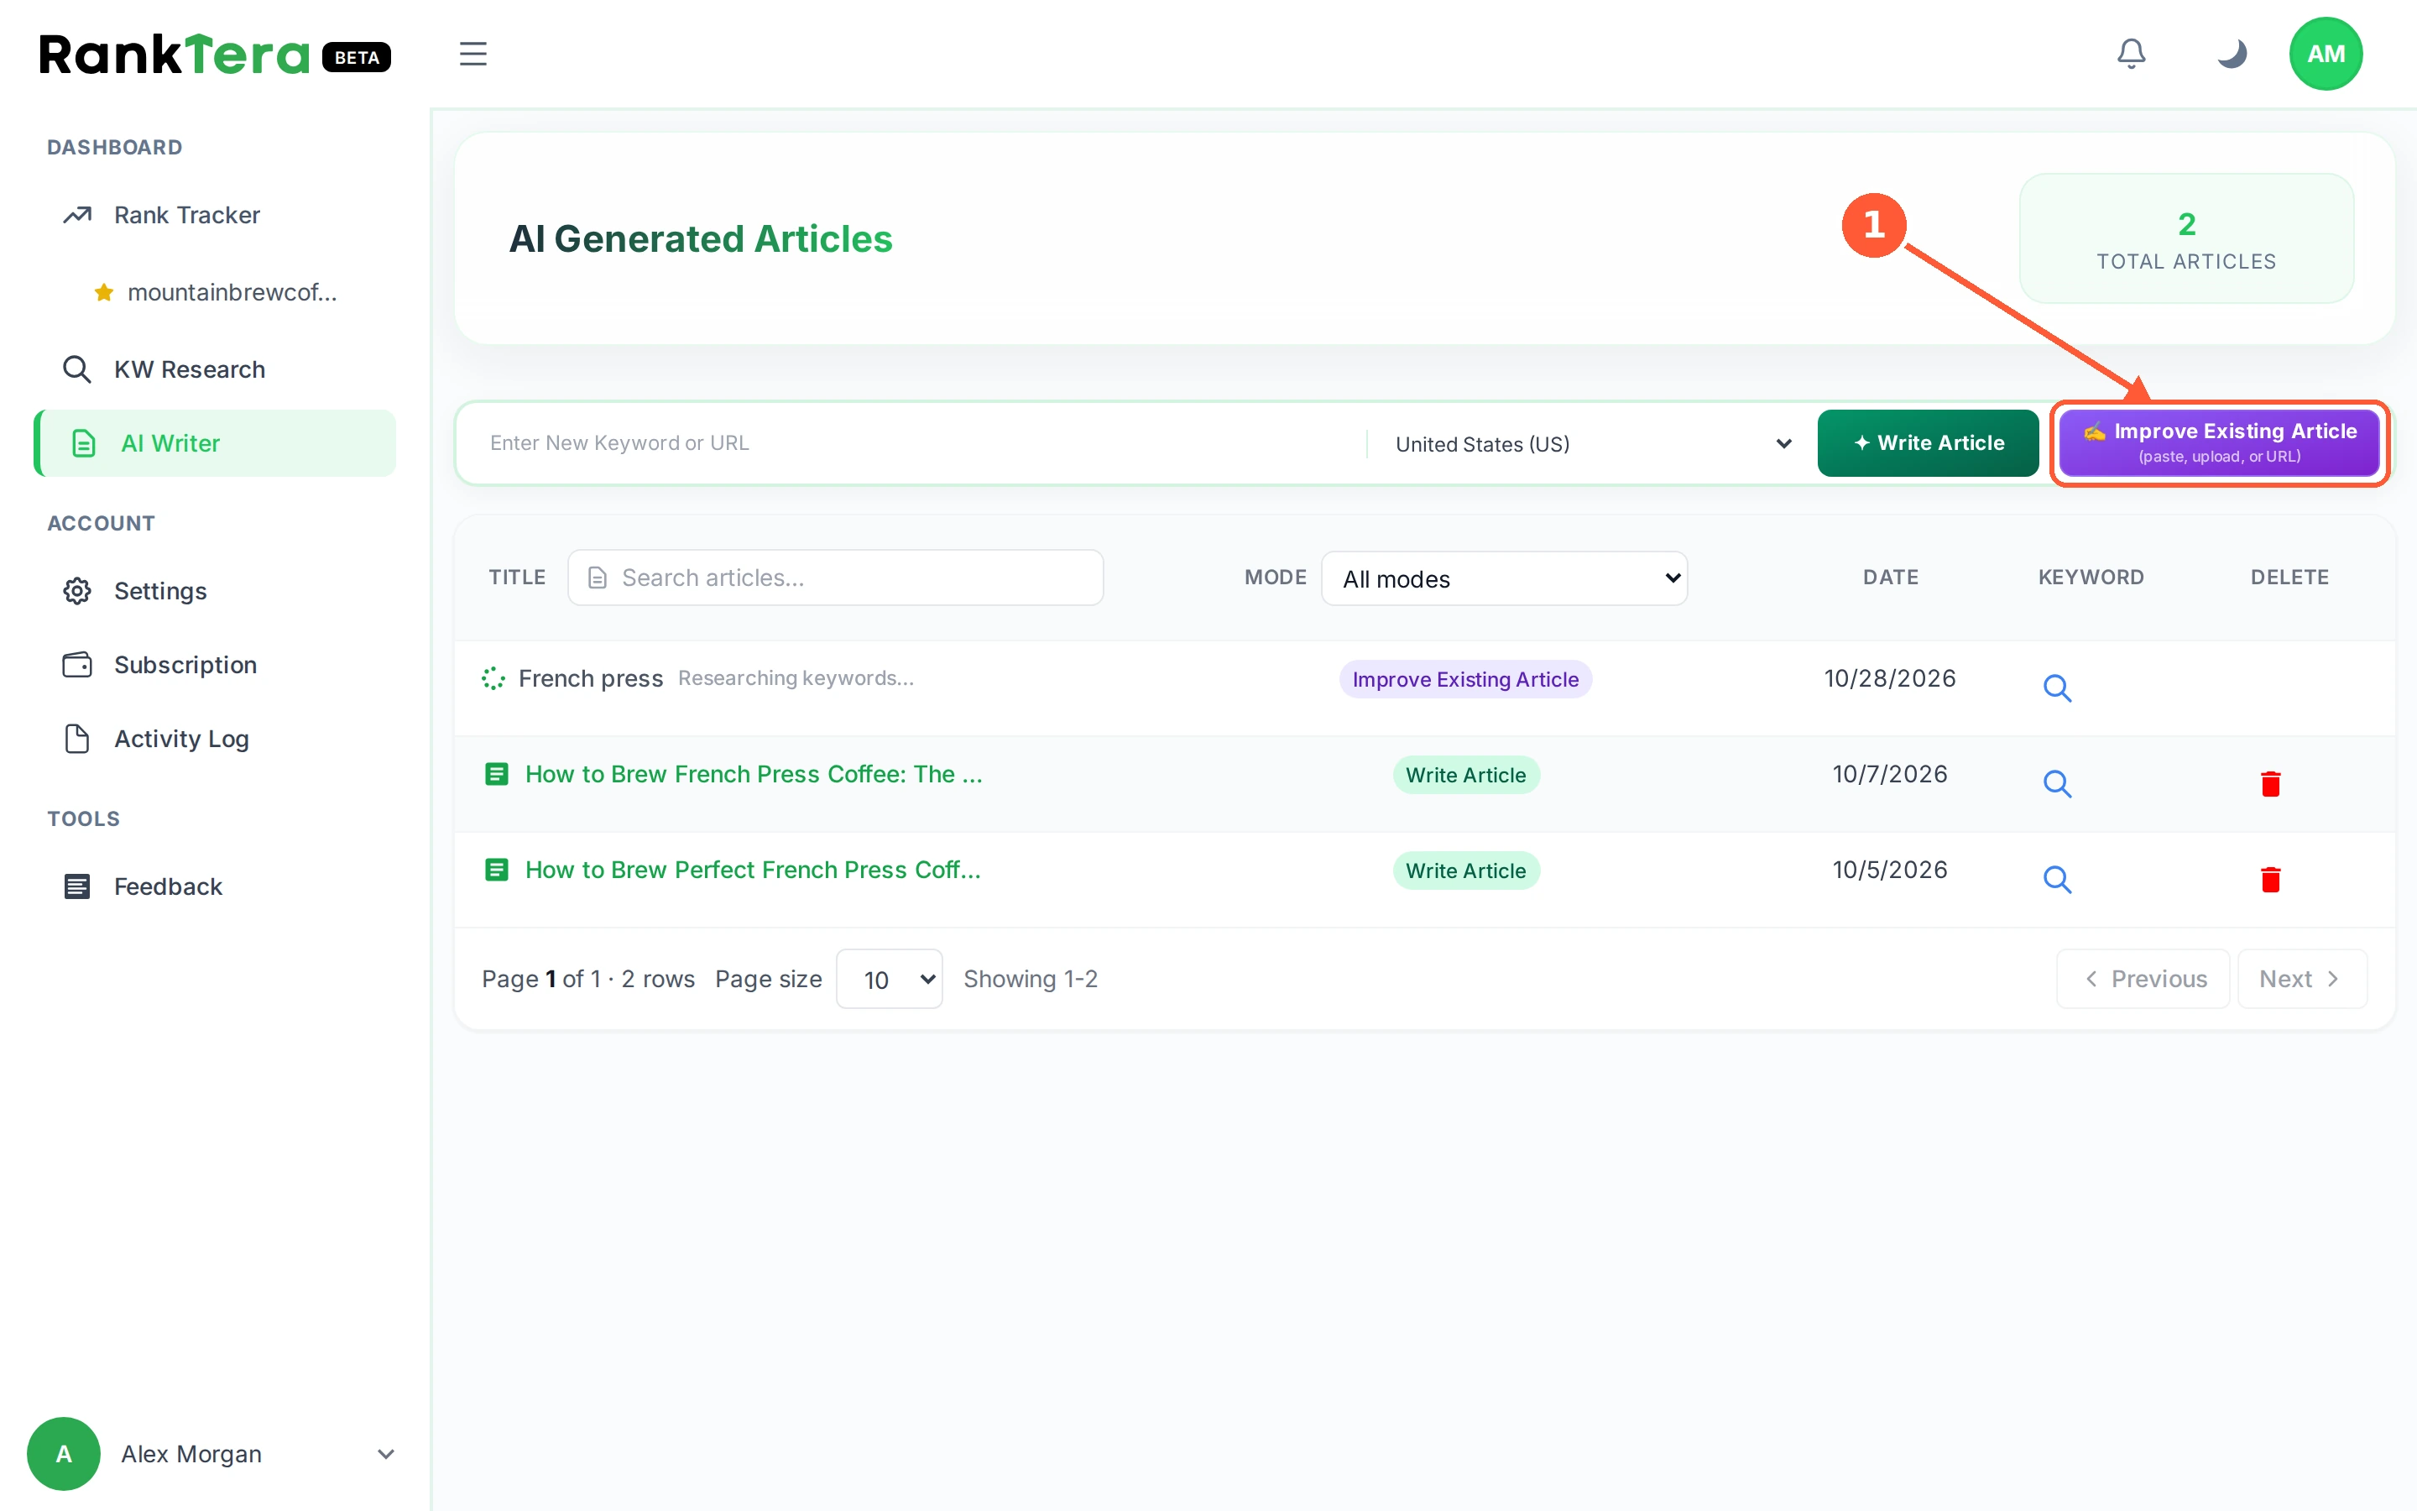Click the Rank Tracker trend icon
This screenshot has width=2417, height=1511.
[77, 215]
